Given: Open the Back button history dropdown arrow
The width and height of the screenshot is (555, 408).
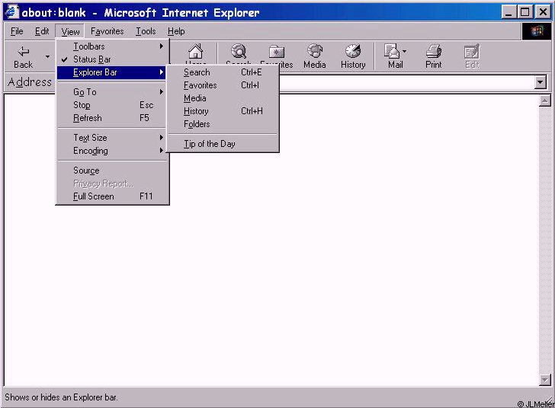Looking at the screenshot, I should pos(47,56).
